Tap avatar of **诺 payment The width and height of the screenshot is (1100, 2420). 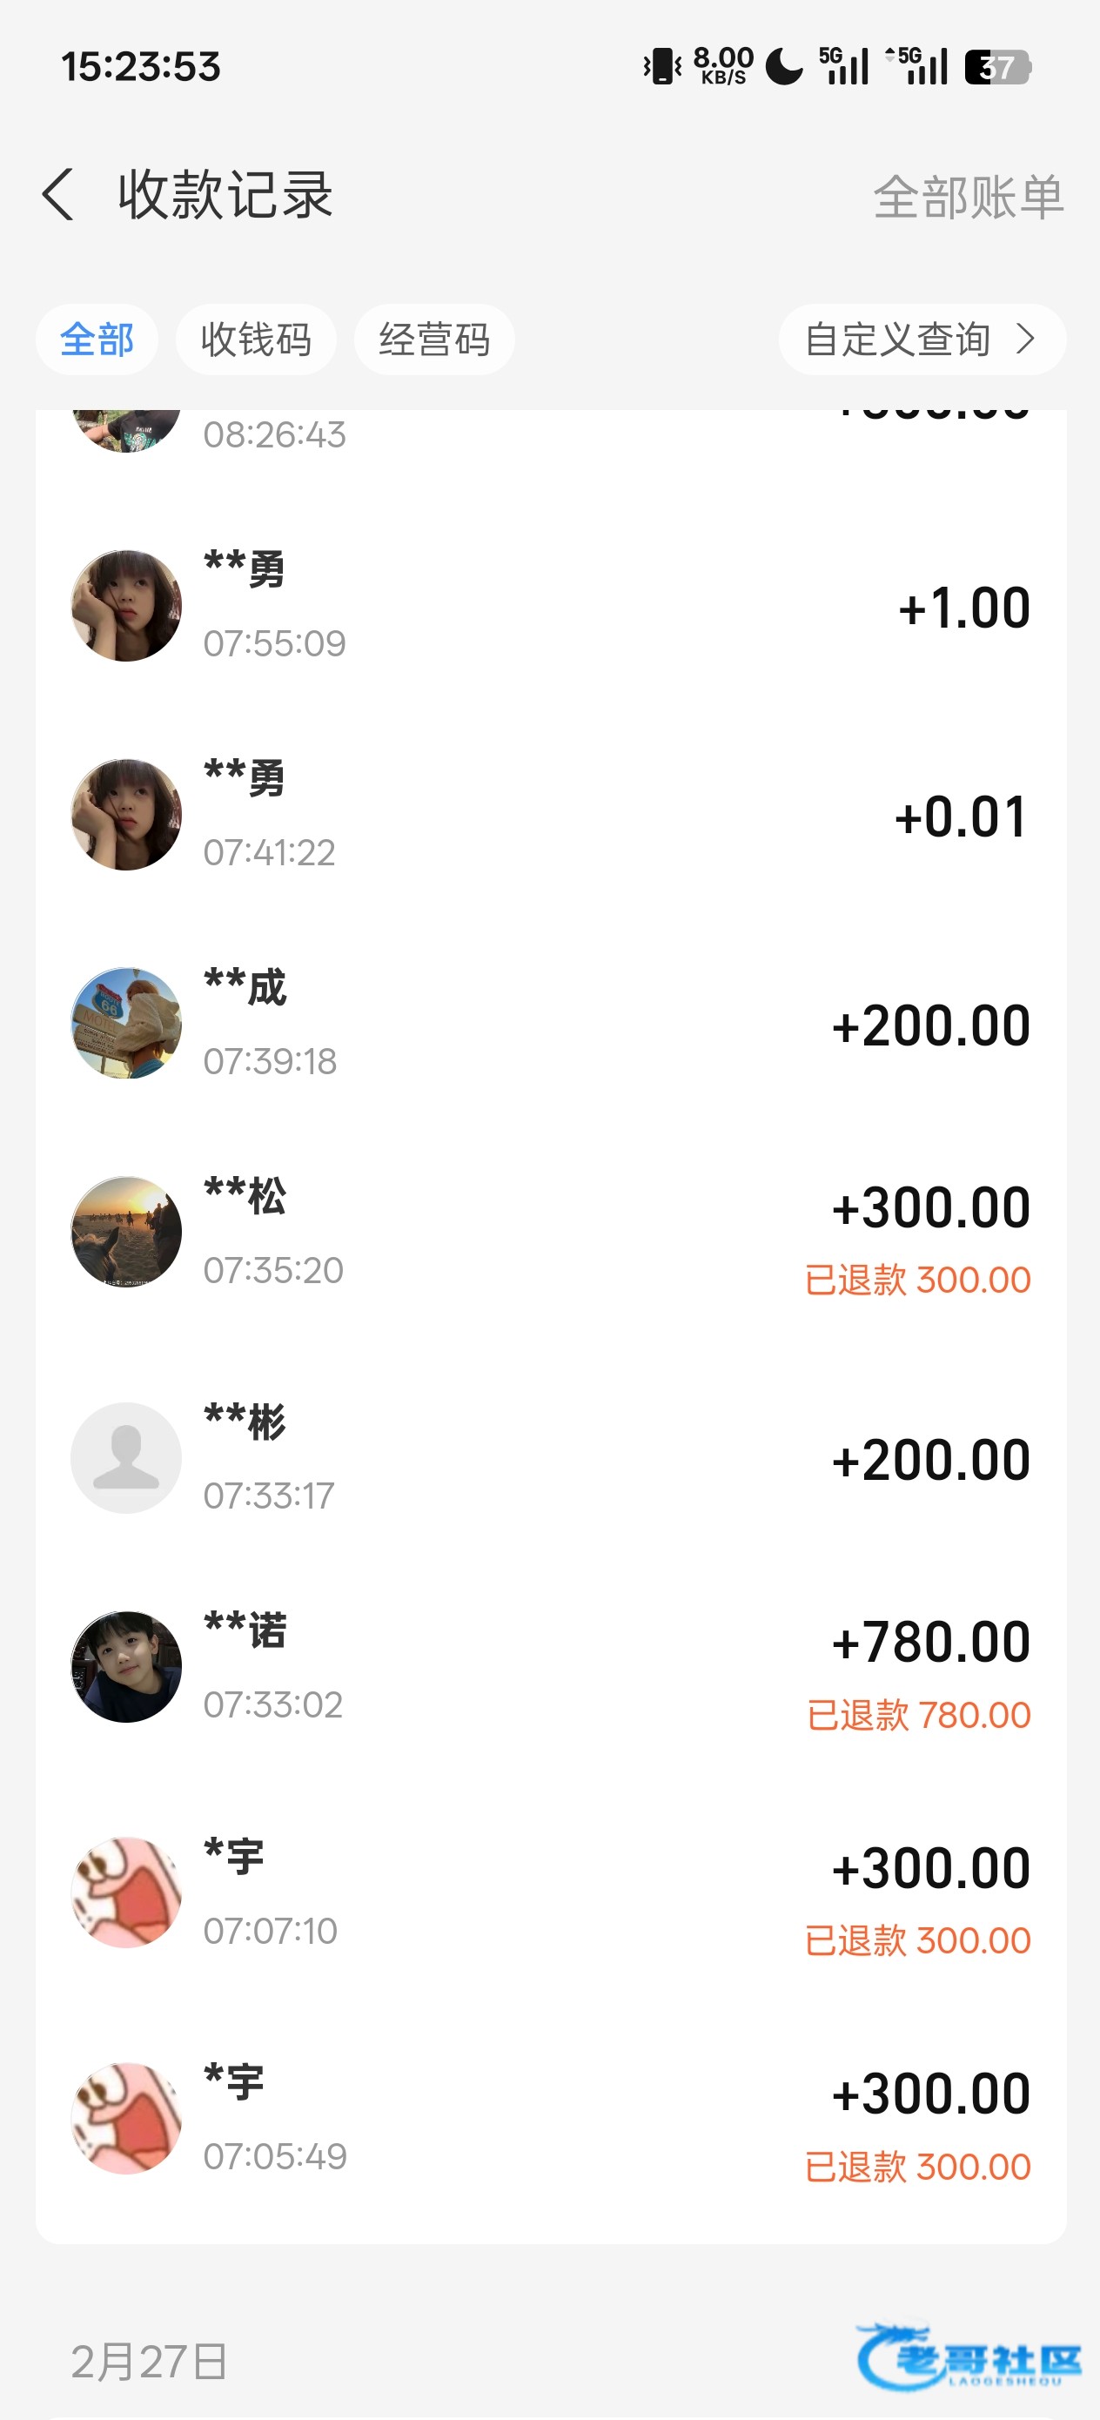[126, 1666]
